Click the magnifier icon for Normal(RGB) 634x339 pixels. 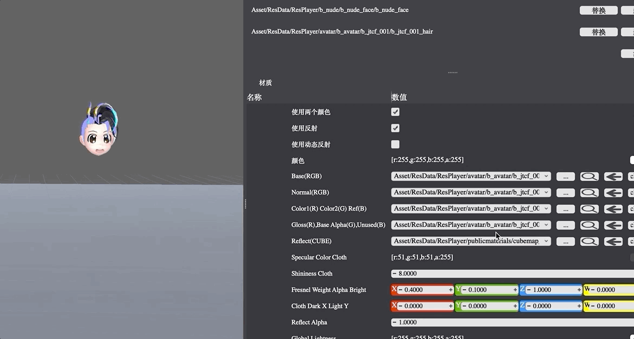point(589,193)
